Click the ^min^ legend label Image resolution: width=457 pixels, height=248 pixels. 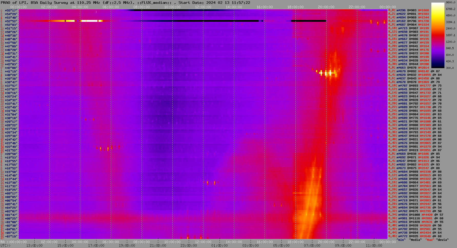(x=401, y=240)
